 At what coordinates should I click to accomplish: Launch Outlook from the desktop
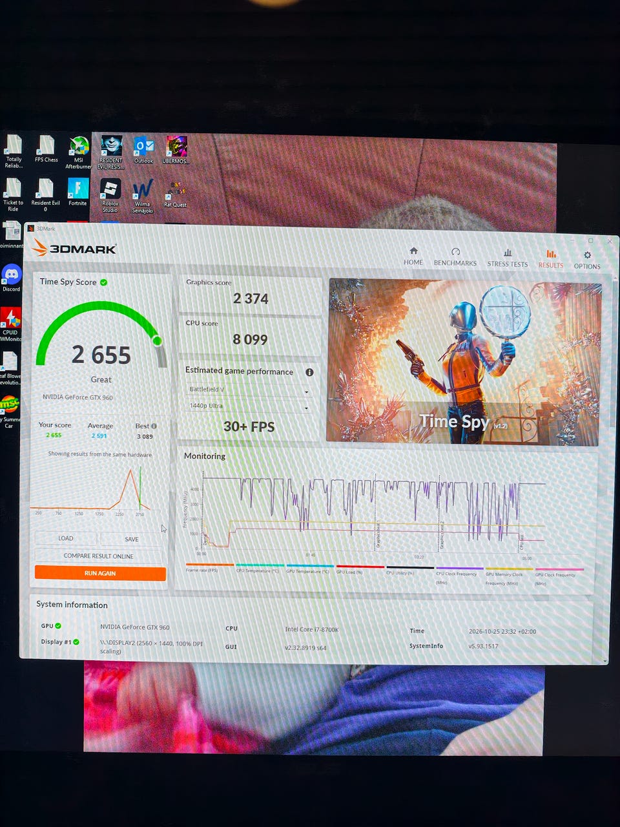coord(143,149)
